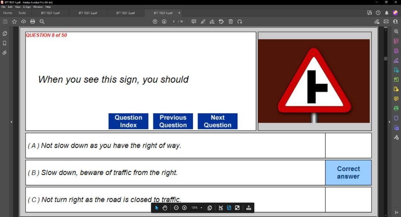Screen dimensions: 401x217
Task: Zoom in using the plus icon
Action: click(x=184, y=208)
